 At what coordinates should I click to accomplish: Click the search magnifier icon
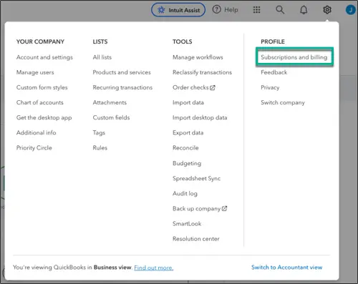(280, 10)
